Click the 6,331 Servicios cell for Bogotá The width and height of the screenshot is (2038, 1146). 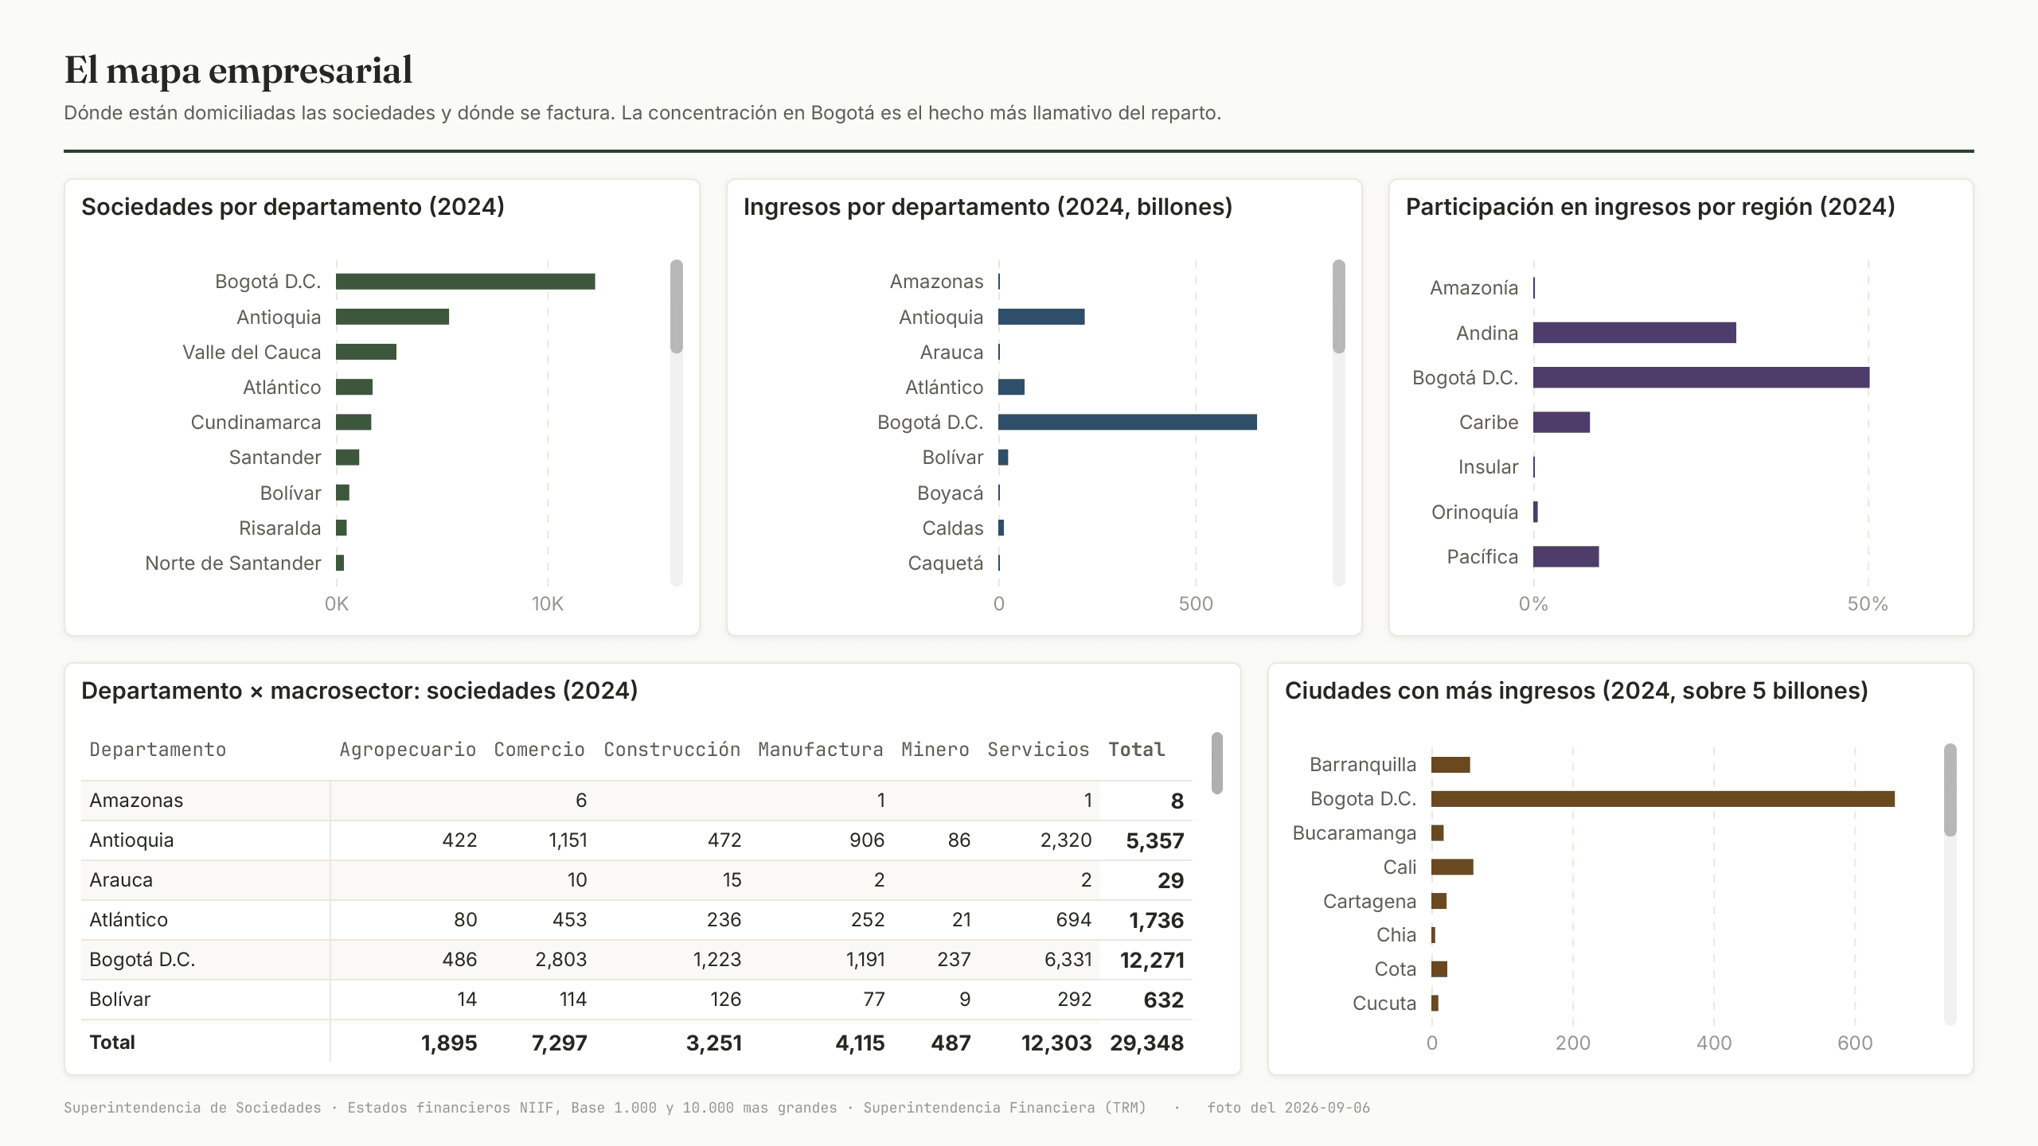pos(1068,960)
